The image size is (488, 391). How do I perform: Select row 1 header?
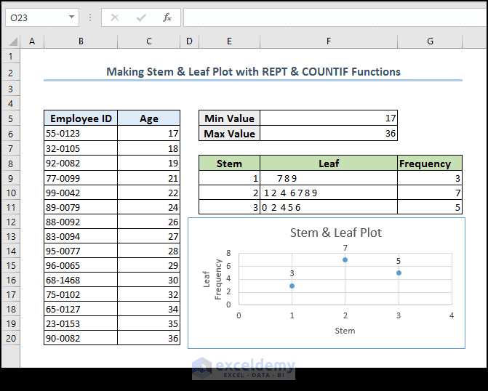pos(11,57)
